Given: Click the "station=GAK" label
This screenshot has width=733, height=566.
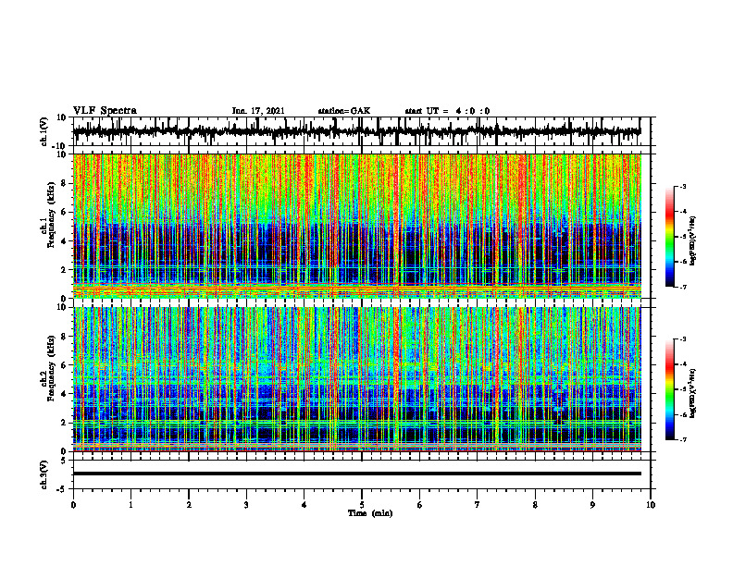Looking at the screenshot, I should [344, 111].
